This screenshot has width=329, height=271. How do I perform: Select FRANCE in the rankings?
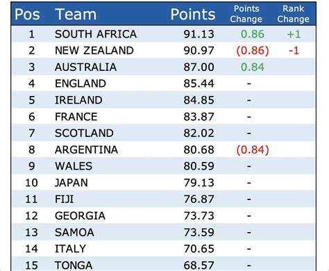point(76,117)
